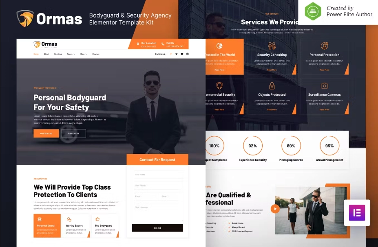Click the Ormas eagle shield logo in banner
The image size is (378, 247).
(x=25, y=19)
